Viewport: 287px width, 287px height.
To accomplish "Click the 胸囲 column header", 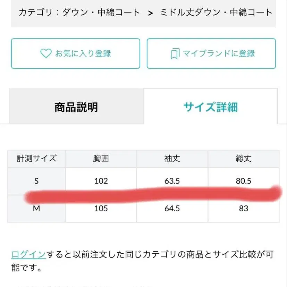I will 101,159.
